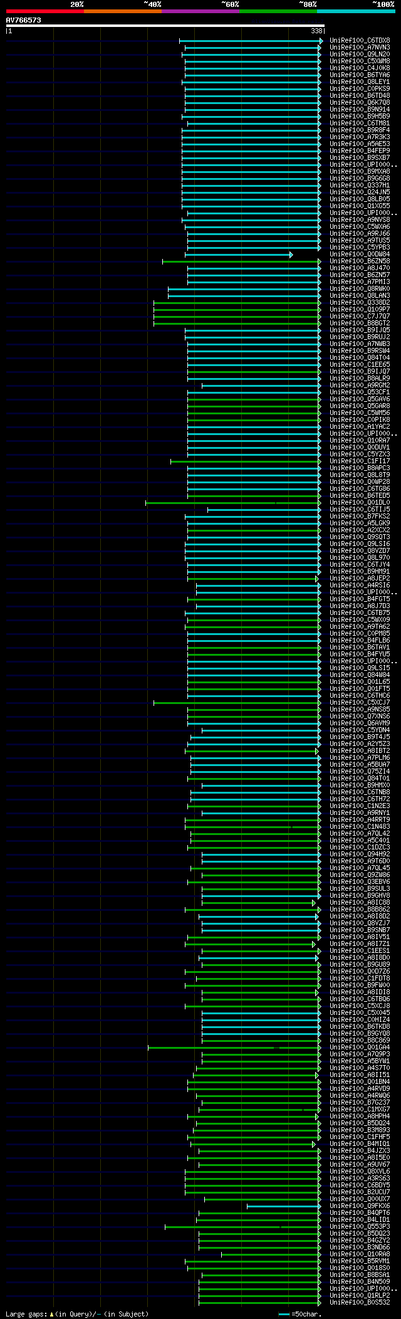Open hit UniRef100_C5XWM8

click(360, 61)
